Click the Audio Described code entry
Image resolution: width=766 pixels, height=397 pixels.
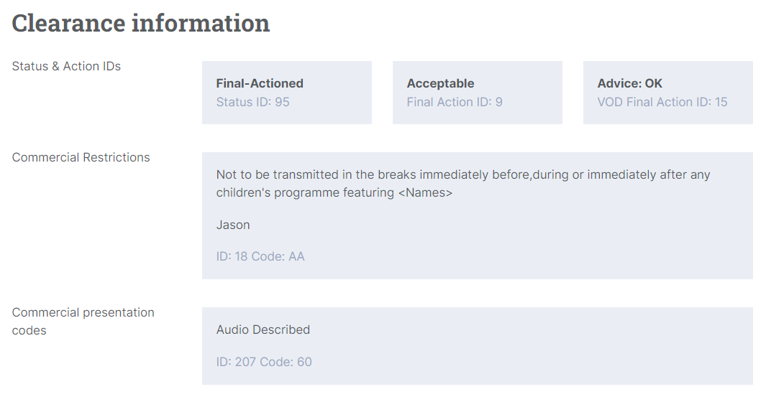(x=263, y=330)
